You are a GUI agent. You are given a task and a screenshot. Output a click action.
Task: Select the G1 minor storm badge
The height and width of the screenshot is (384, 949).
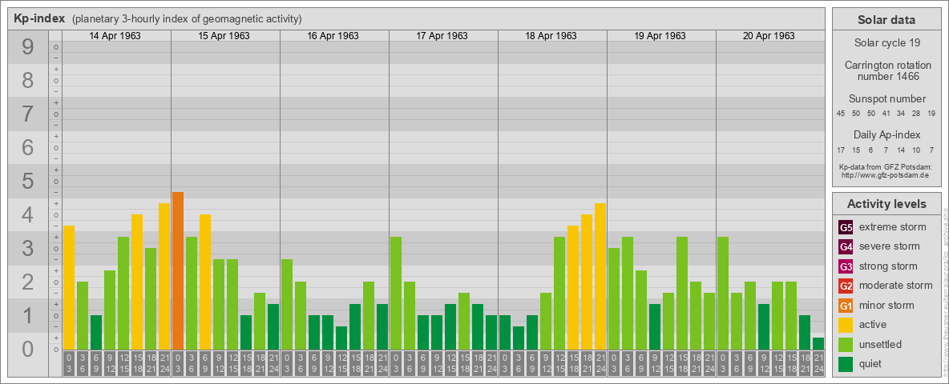[x=846, y=306]
